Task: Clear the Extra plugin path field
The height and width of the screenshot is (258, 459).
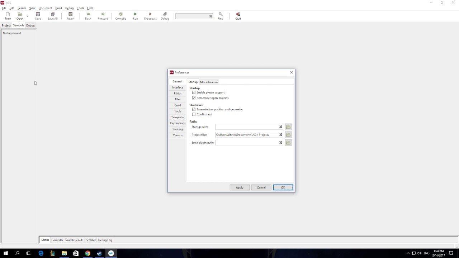Action: [281, 143]
